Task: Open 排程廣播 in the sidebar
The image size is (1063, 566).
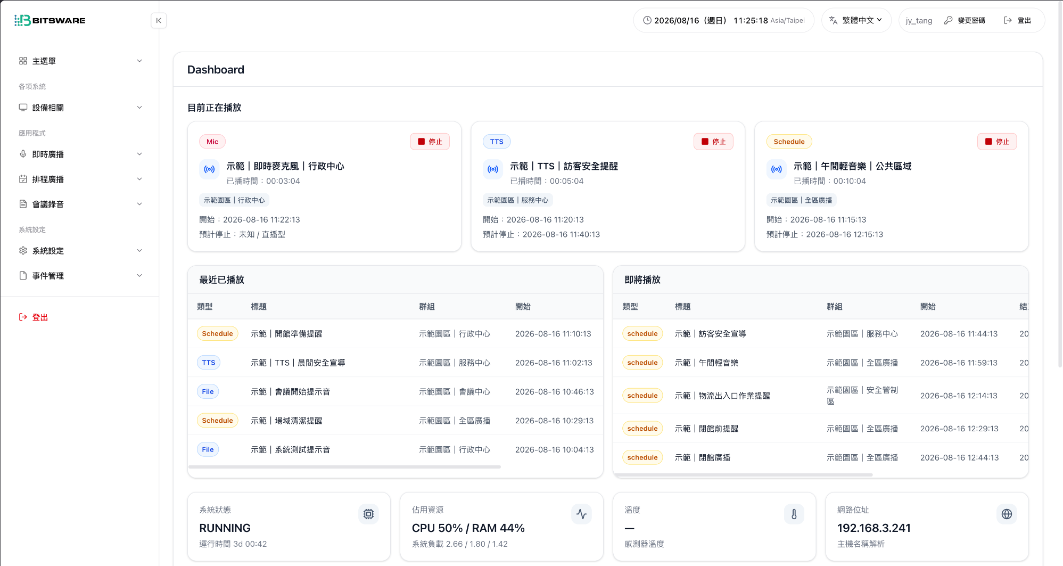Action: (80, 179)
